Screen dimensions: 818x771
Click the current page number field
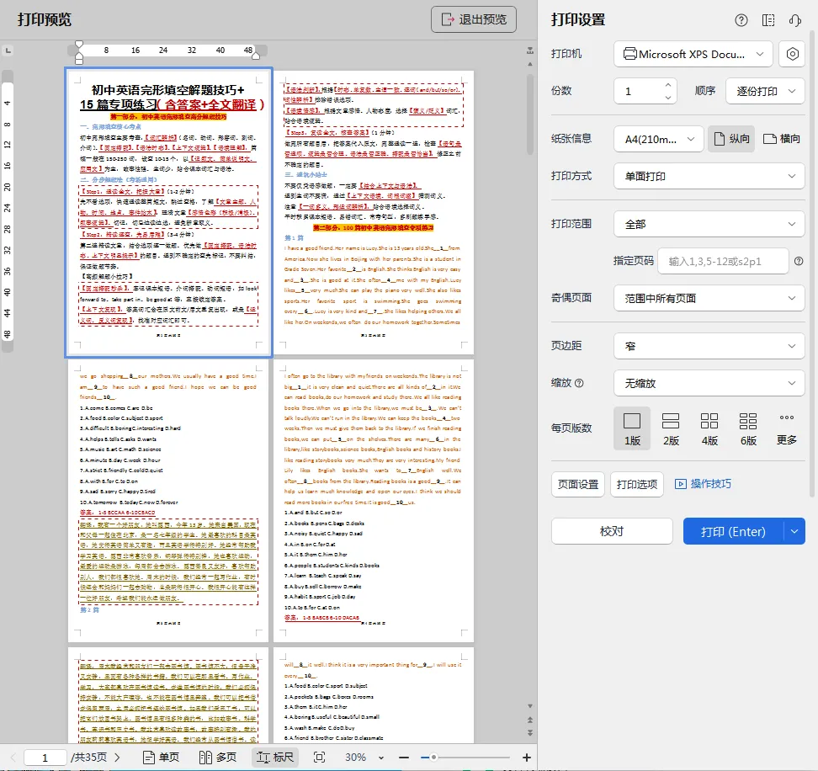[x=45, y=758]
